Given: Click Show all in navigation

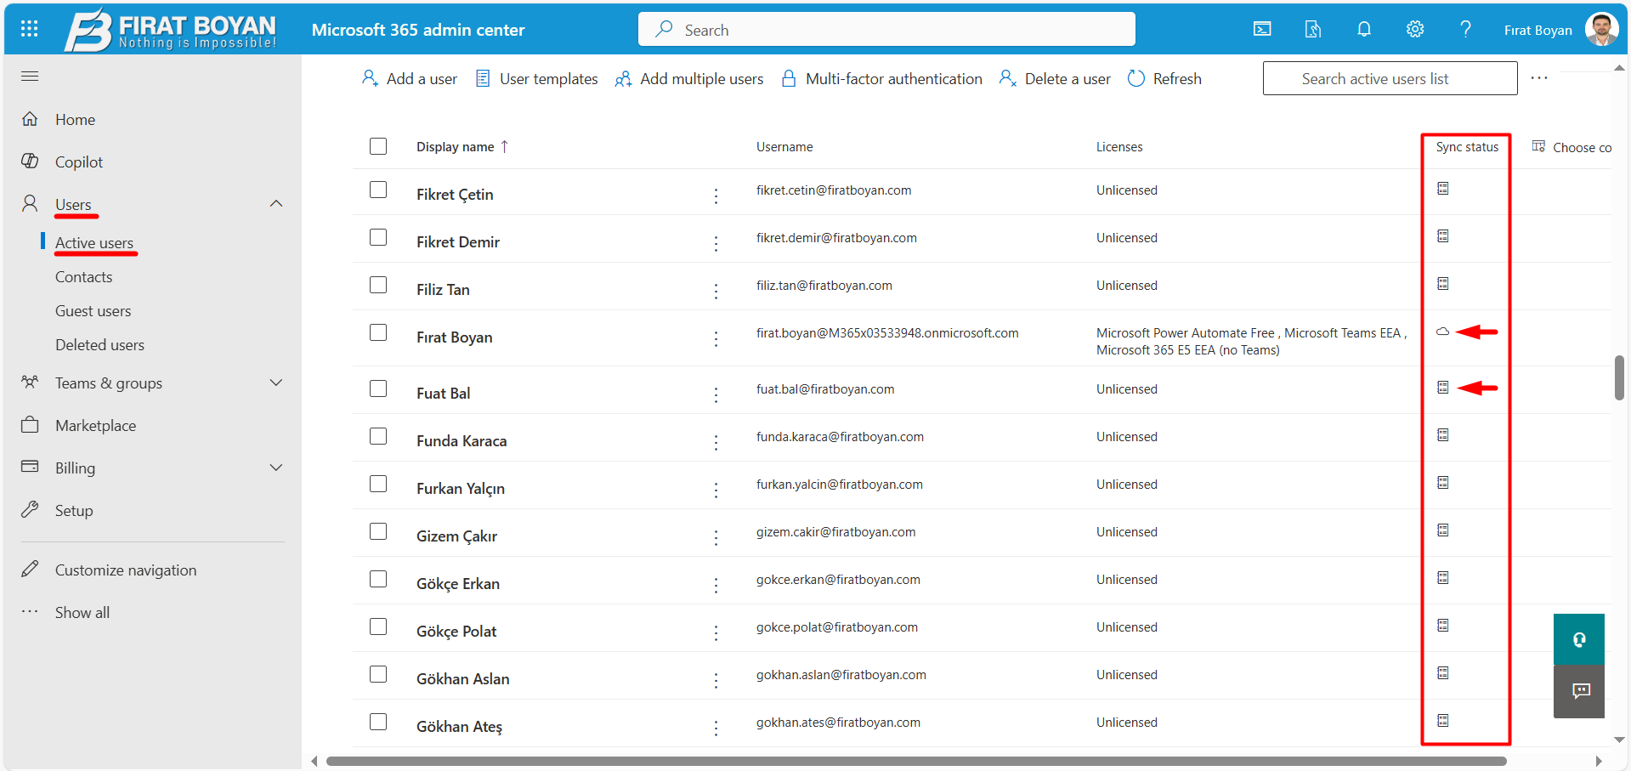Looking at the screenshot, I should point(82,613).
